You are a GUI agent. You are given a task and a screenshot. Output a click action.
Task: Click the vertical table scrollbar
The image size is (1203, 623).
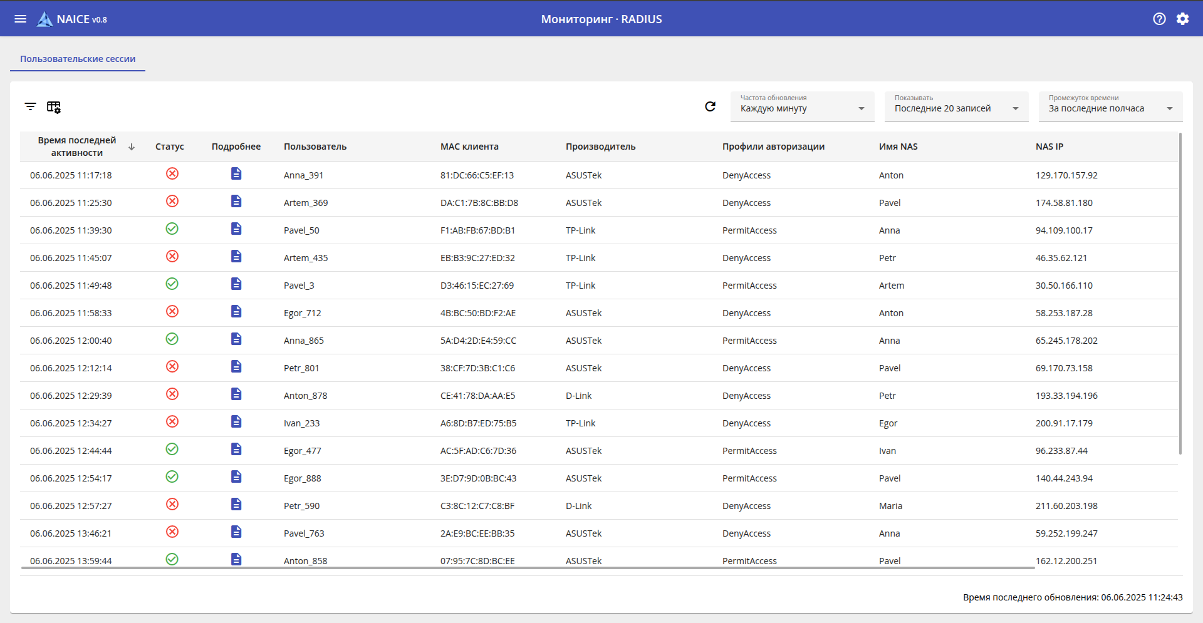point(1180,293)
